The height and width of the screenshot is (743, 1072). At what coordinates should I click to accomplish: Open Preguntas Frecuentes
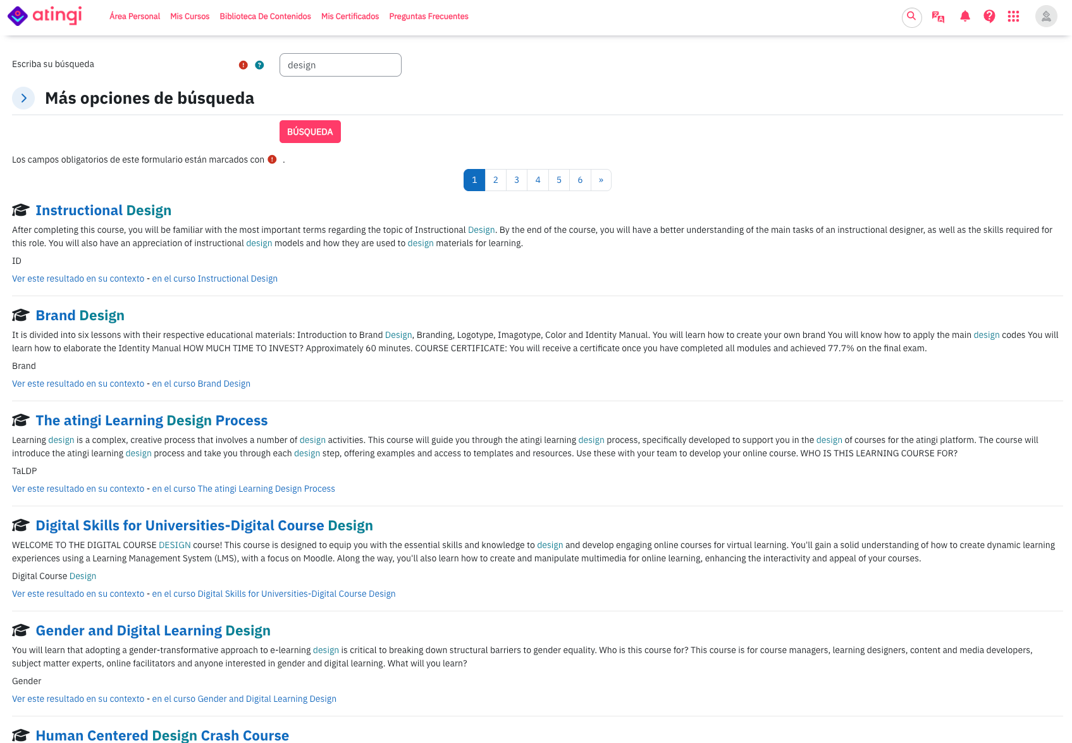click(429, 16)
